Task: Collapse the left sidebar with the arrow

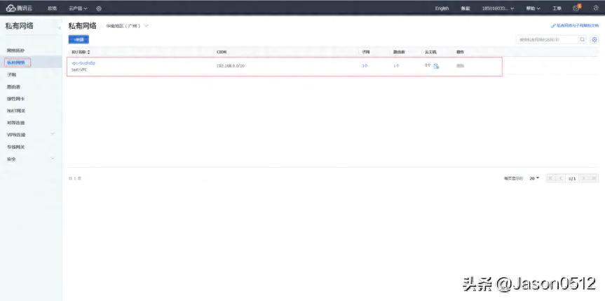Action: [x=60, y=27]
